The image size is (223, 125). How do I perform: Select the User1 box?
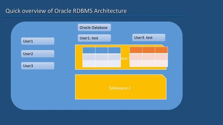pos(38,41)
